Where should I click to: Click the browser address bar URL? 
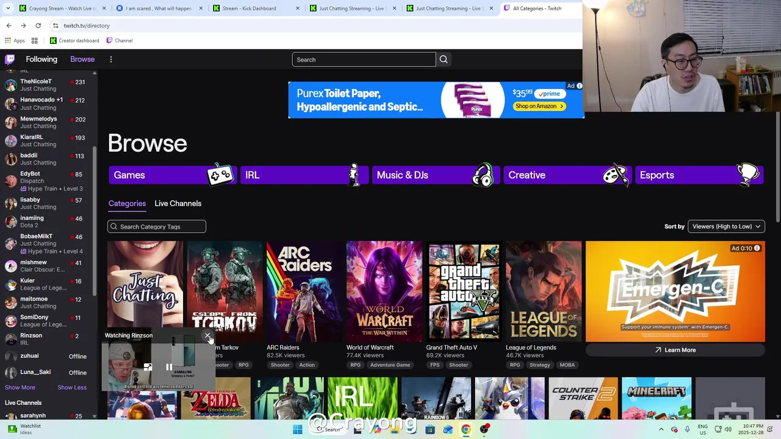[x=87, y=26]
